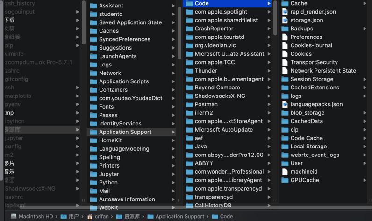Click the Java folder icon
Image resolution: width=372 pixels, height=221 pixels.
189,147
